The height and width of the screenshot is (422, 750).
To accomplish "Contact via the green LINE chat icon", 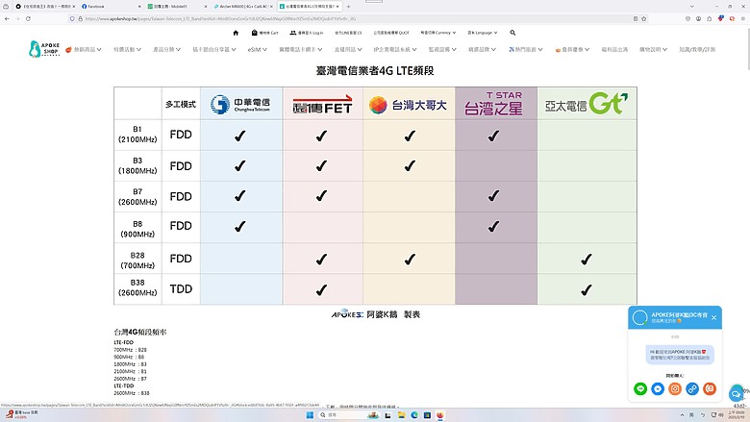I will pos(640,389).
